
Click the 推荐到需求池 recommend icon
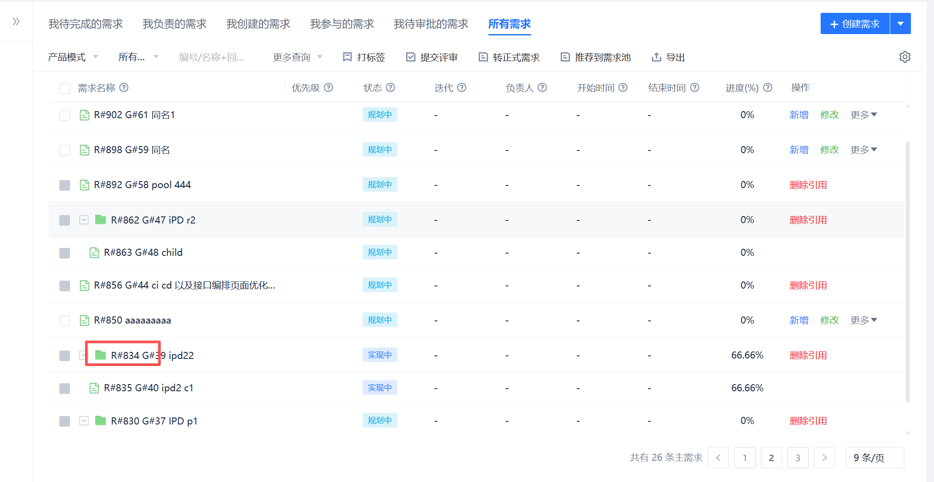[x=565, y=57]
